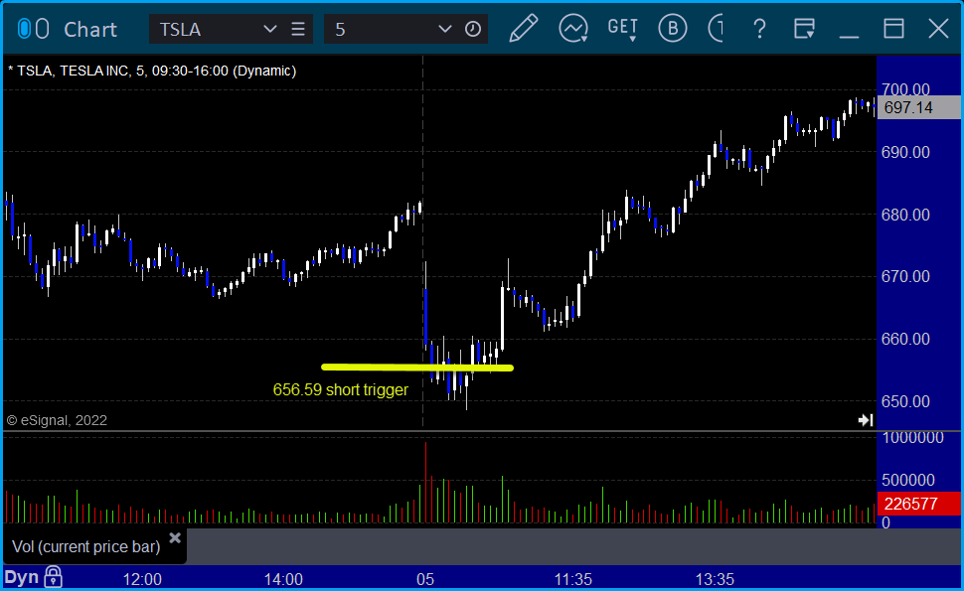Click the 14:00 time axis label
The width and height of the screenshot is (964, 591).
coord(283,579)
